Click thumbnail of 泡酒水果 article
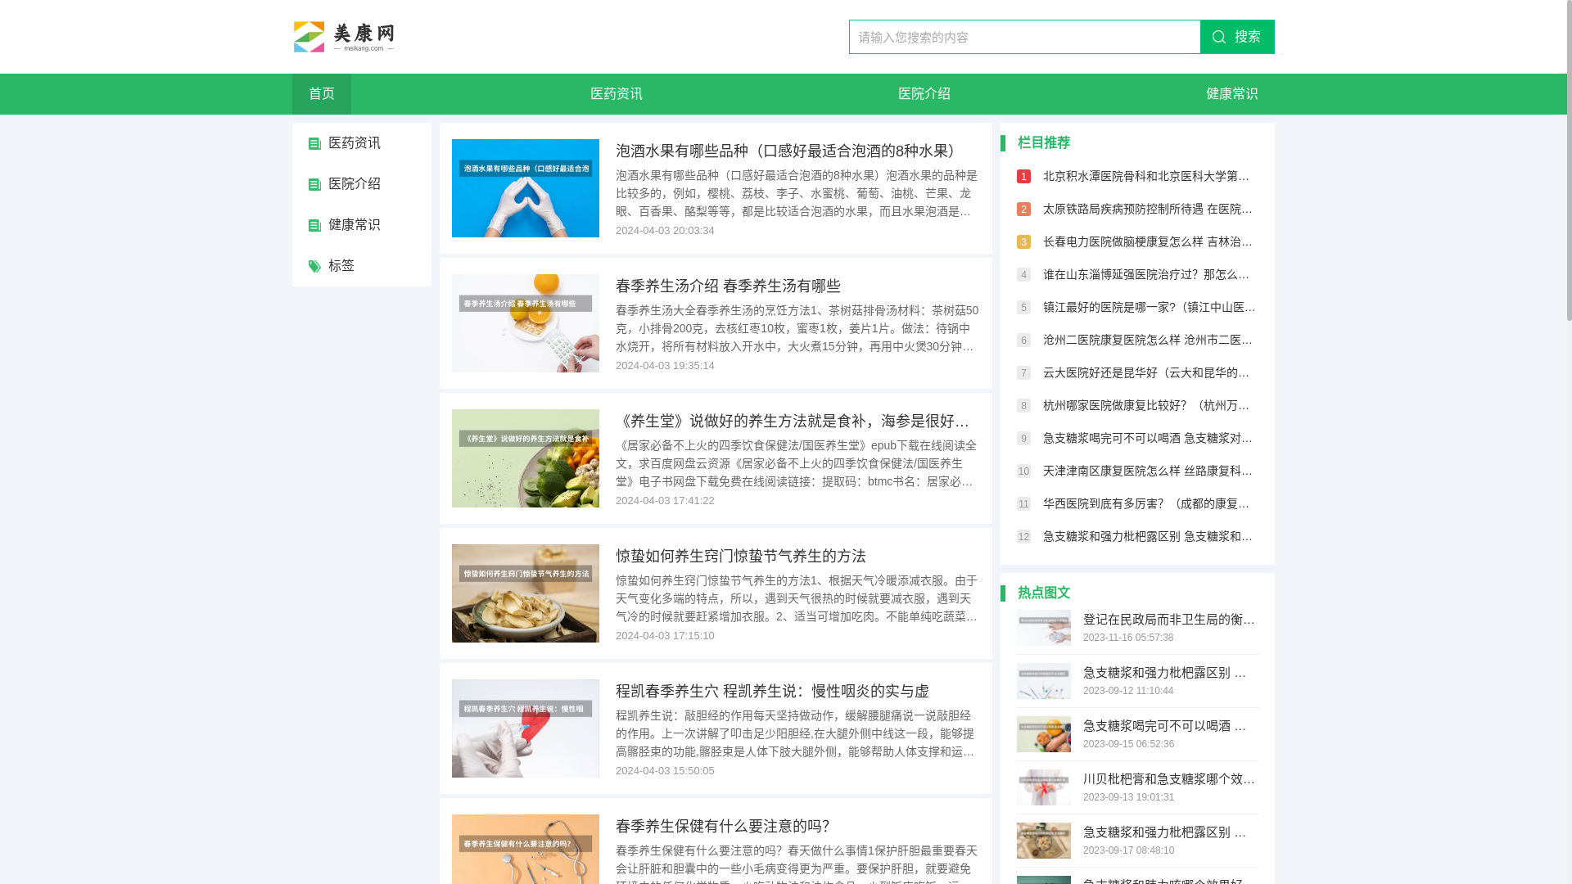 pyautogui.click(x=526, y=188)
